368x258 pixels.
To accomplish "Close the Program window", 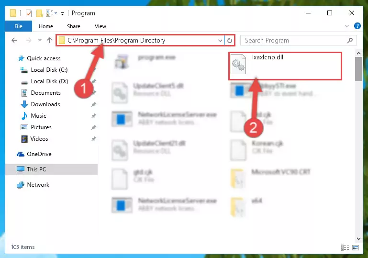I will click(x=352, y=13).
